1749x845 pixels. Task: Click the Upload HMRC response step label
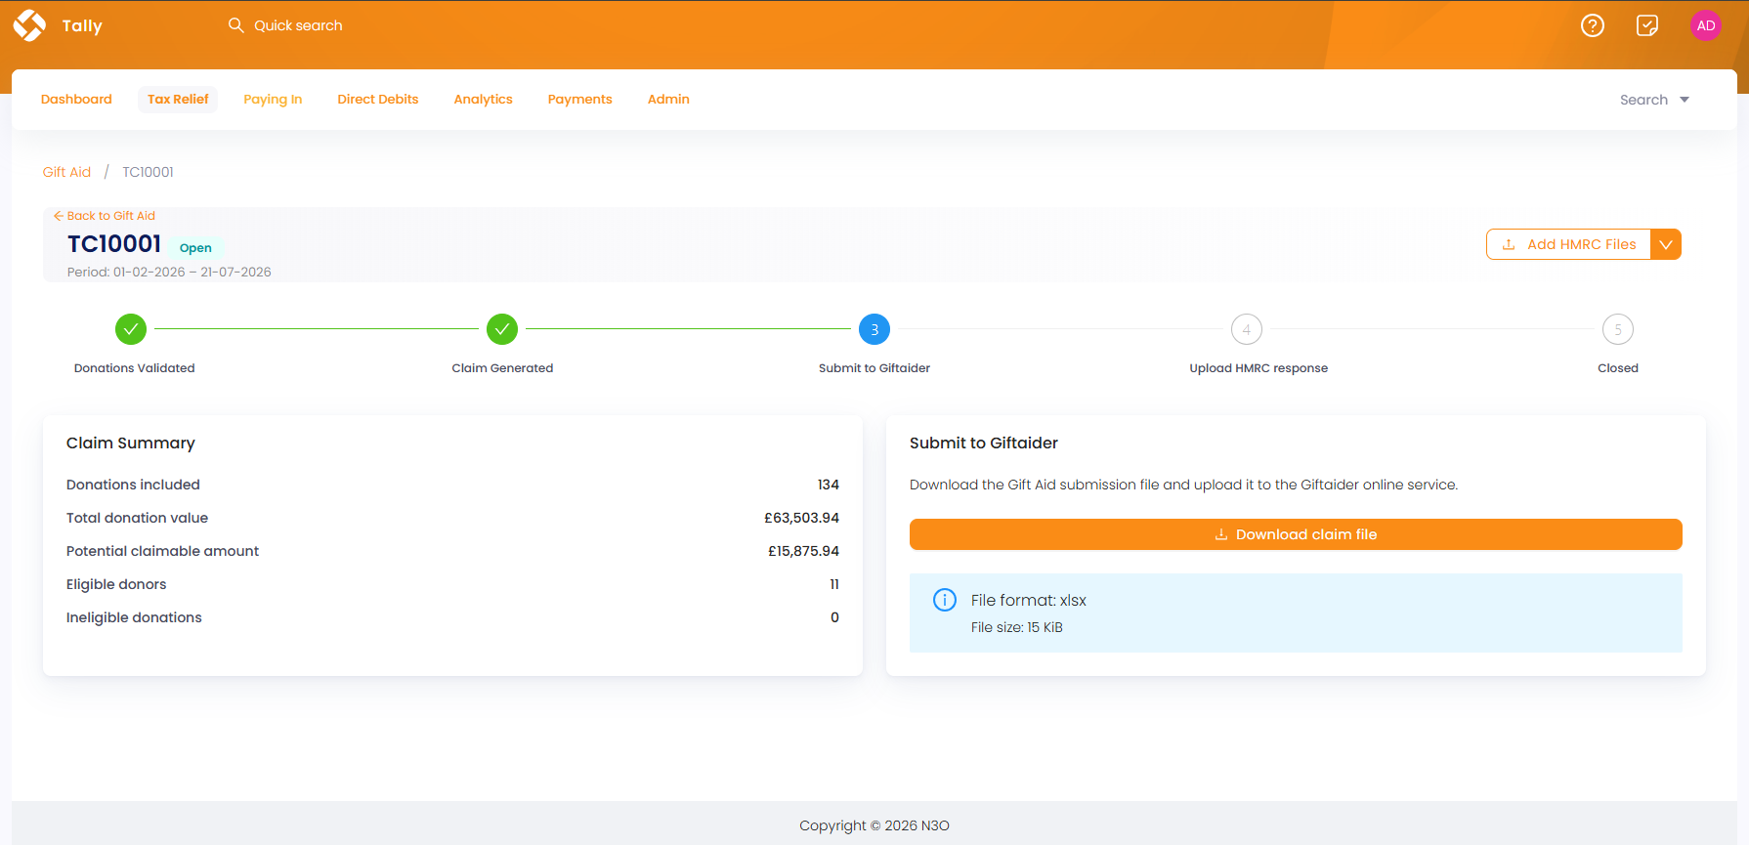click(x=1258, y=368)
